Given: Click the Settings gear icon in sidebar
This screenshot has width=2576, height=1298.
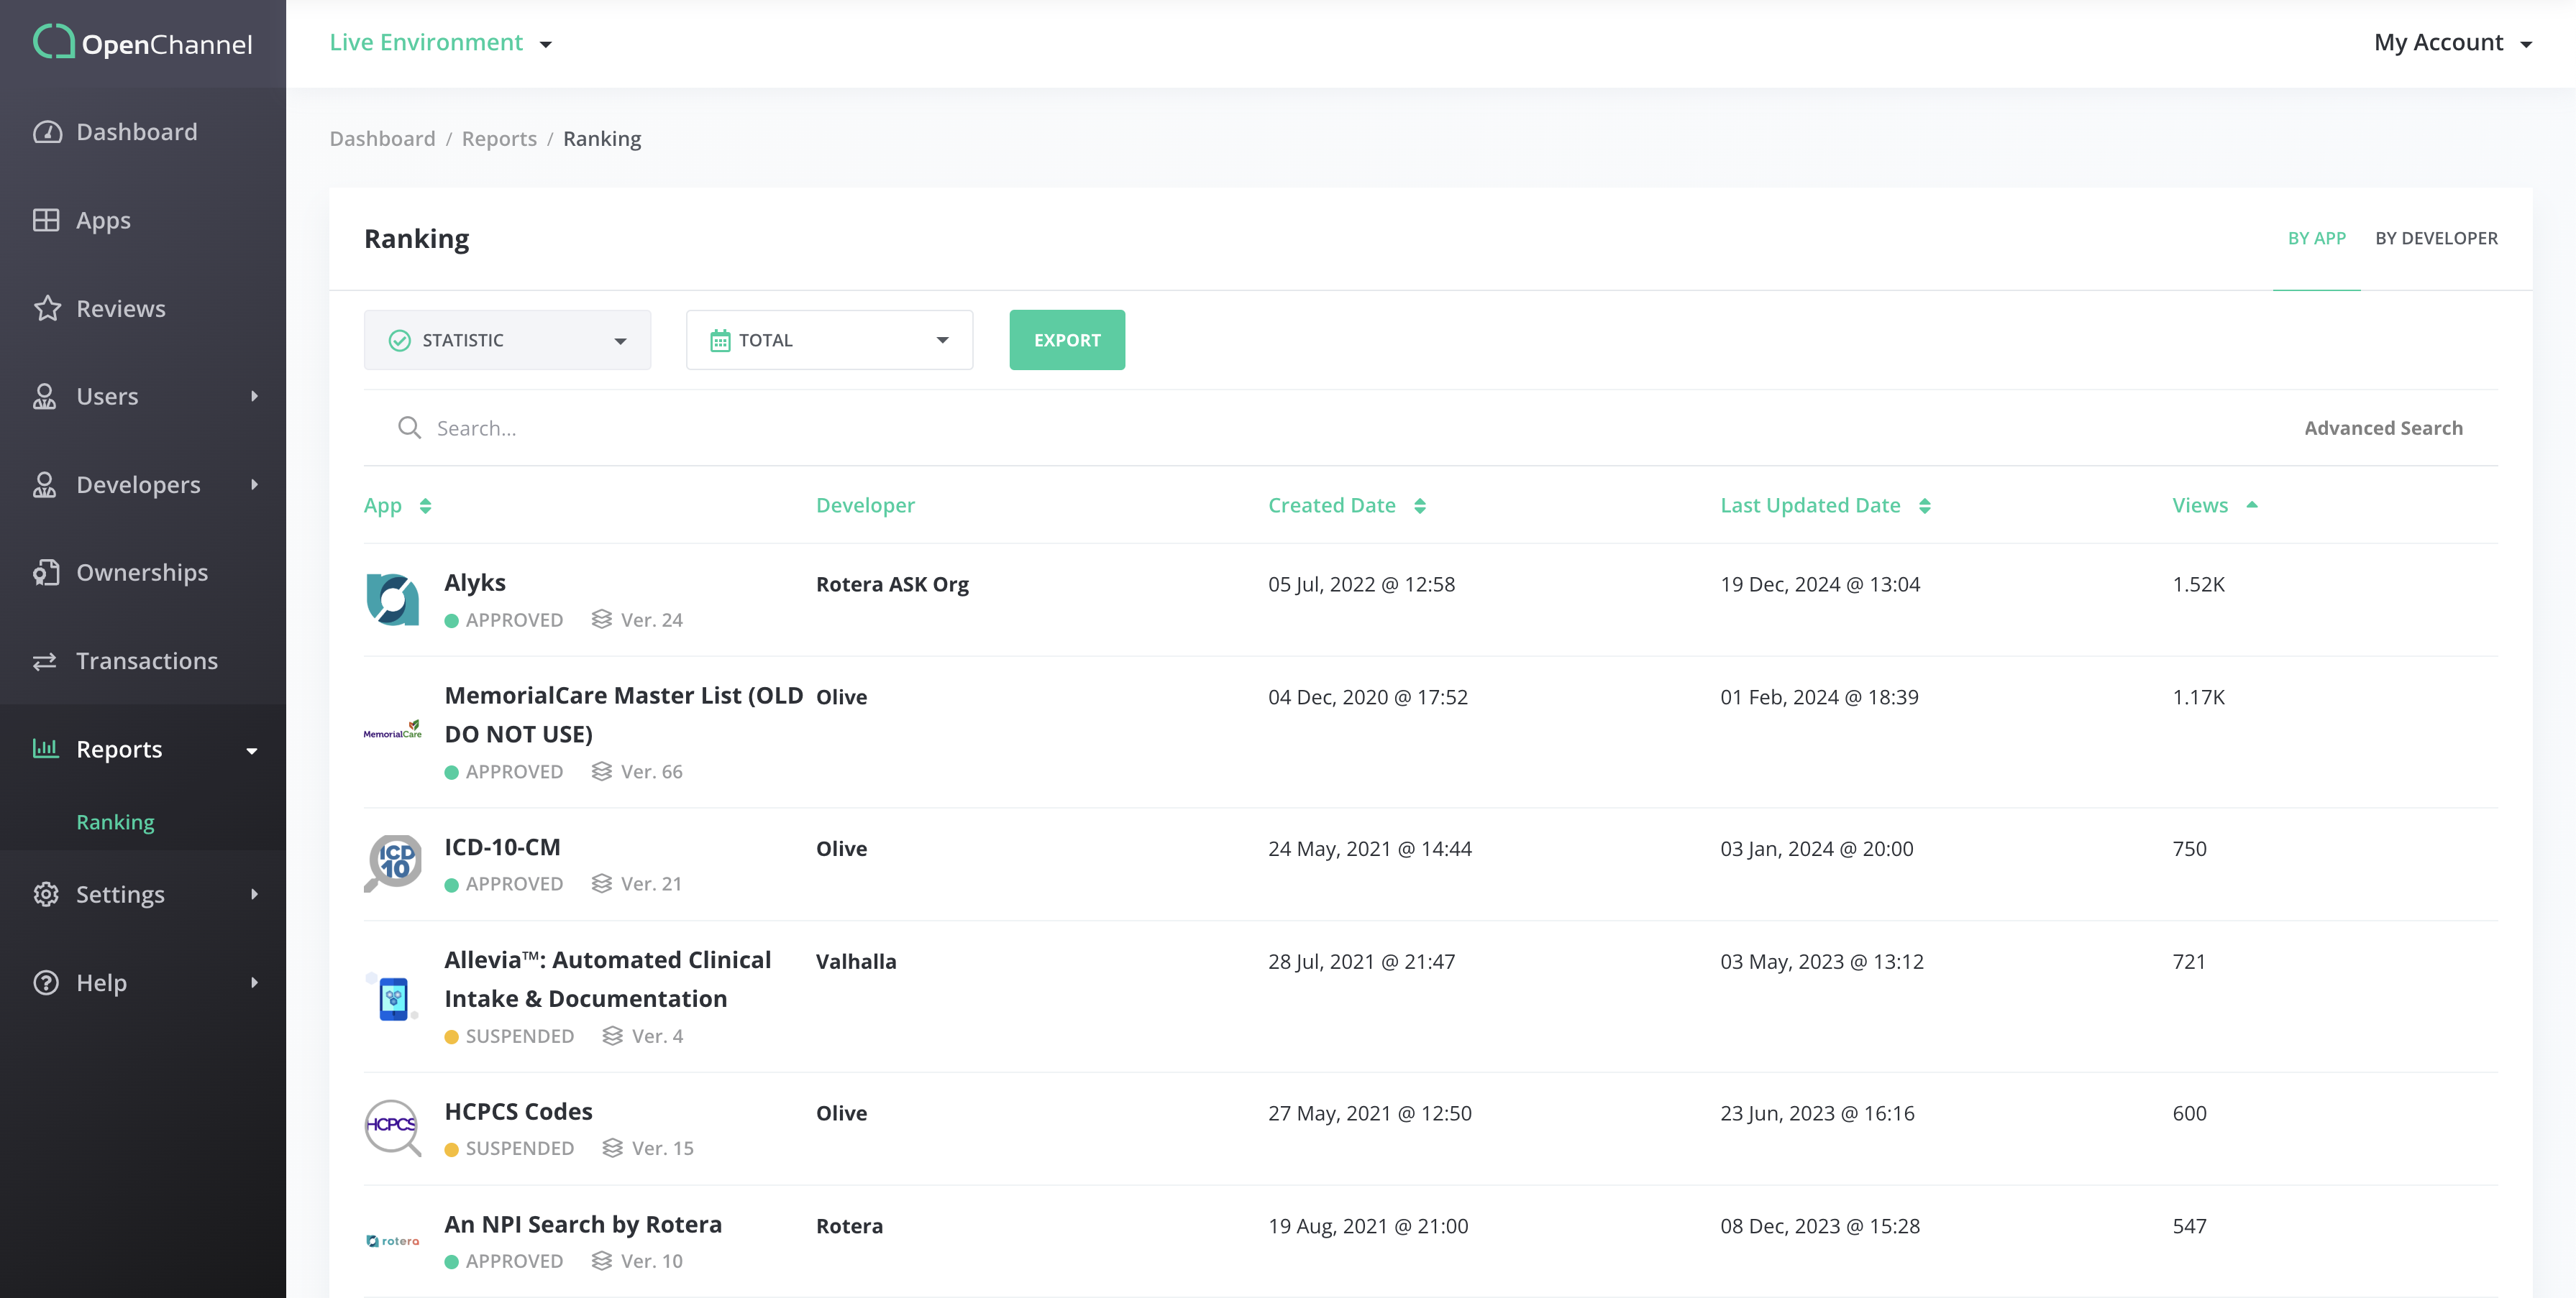Looking at the screenshot, I should point(46,894).
